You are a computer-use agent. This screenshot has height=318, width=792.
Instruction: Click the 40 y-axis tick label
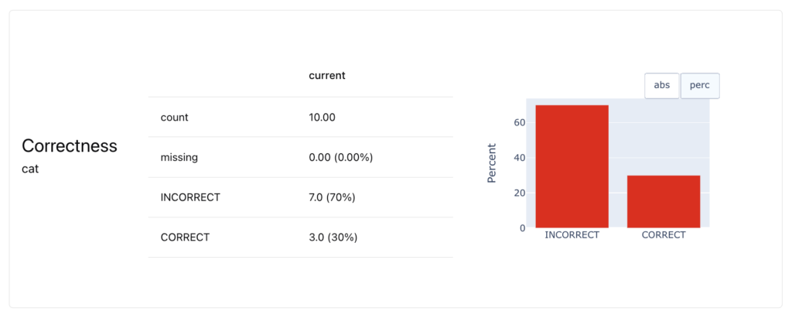[521, 158]
